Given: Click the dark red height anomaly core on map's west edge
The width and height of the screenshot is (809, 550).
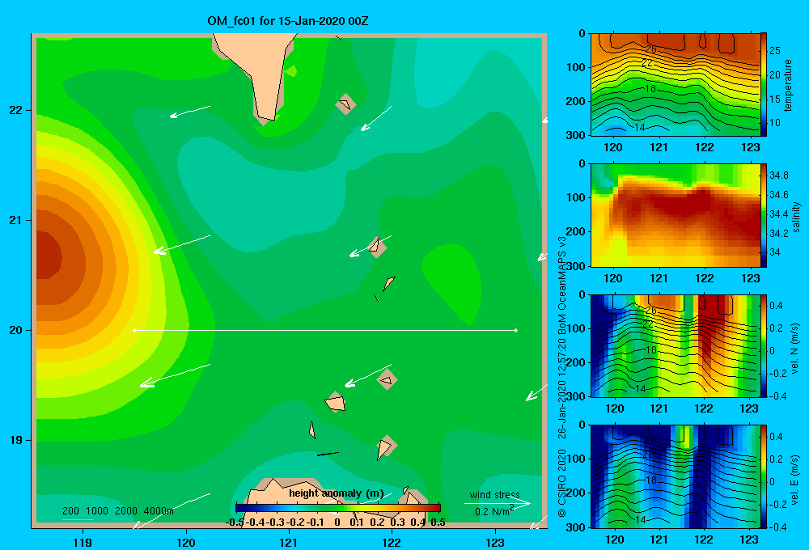Looking at the screenshot, I should (x=49, y=256).
